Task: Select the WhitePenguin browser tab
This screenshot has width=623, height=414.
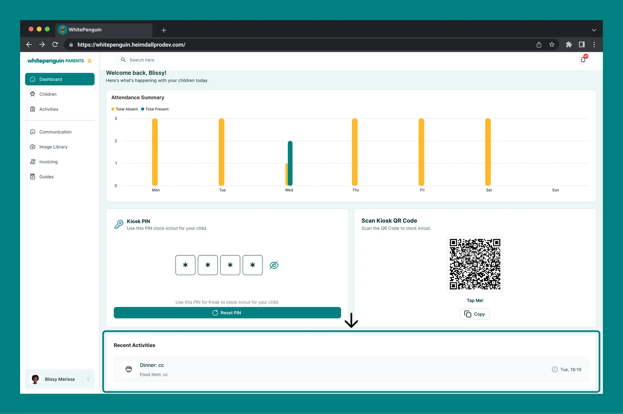Action: click(x=104, y=30)
